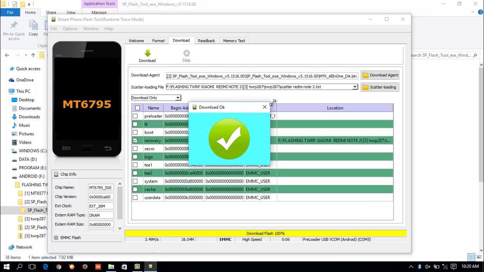Click the Download Agent folder button
The image size is (484, 272).
coord(380,75)
